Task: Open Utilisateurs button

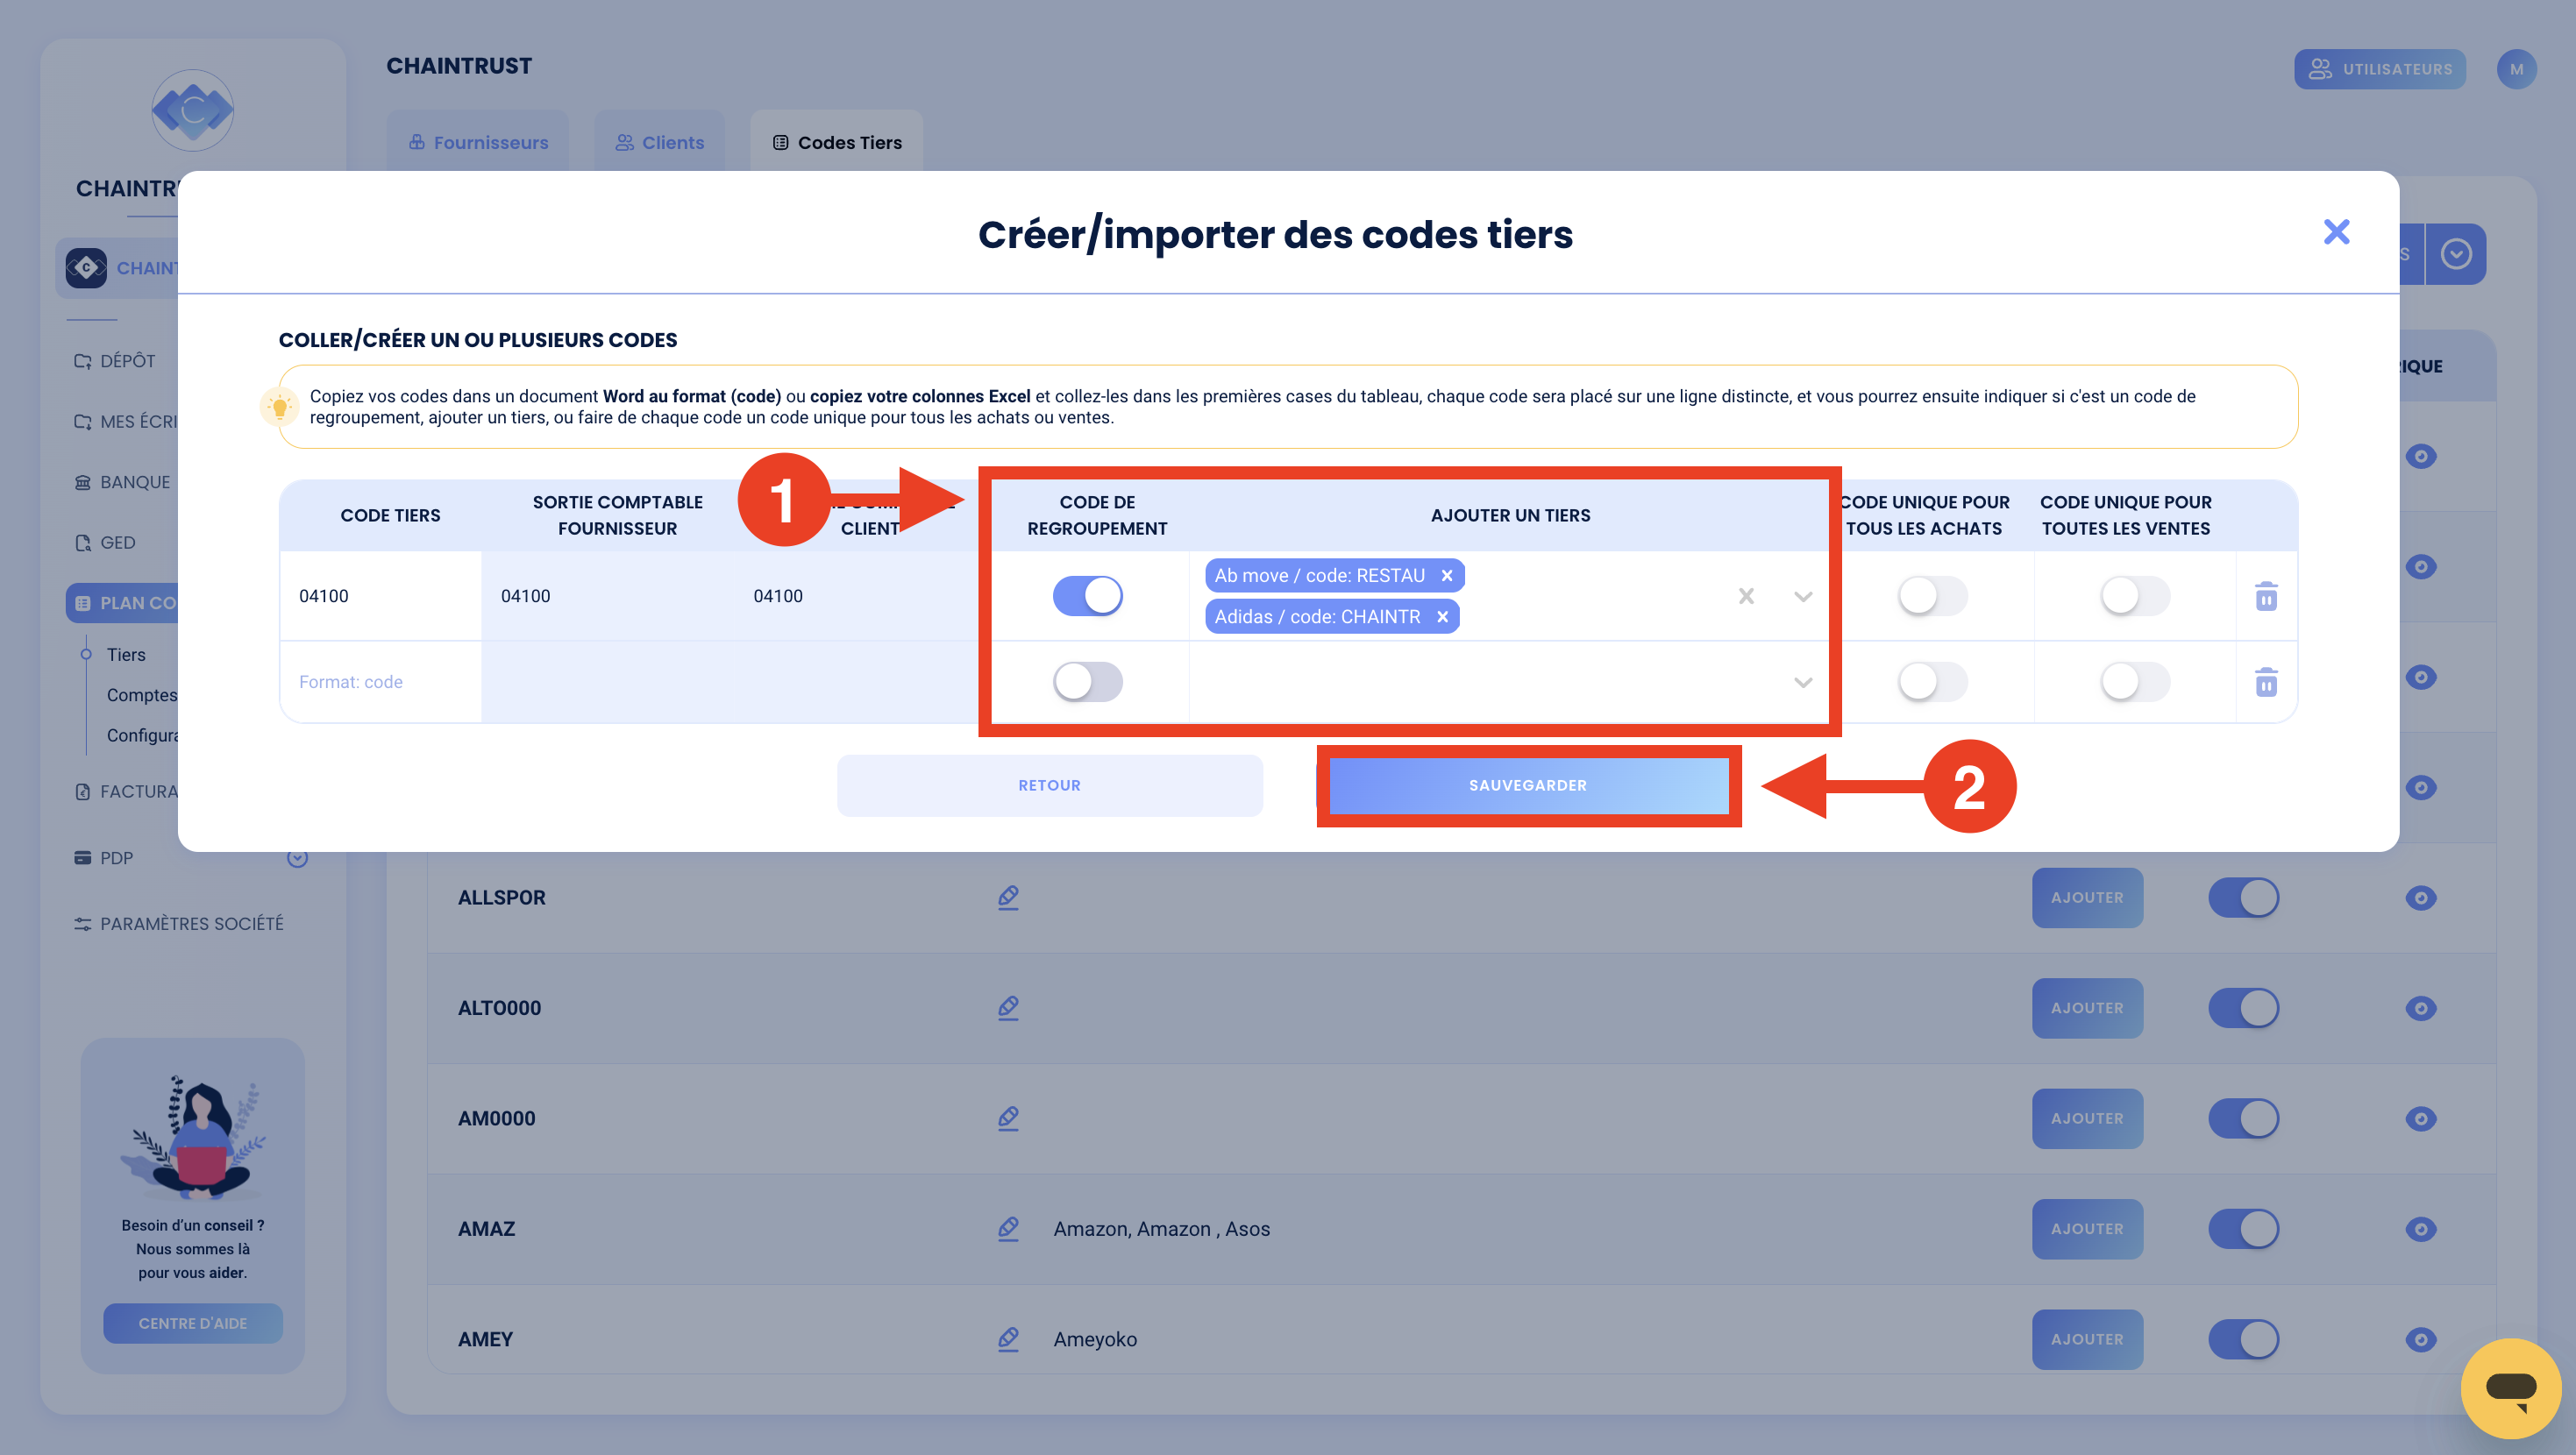Action: [x=2379, y=69]
